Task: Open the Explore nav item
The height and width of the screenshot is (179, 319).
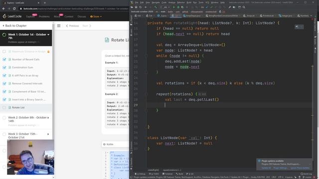Action: coord(30,16)
